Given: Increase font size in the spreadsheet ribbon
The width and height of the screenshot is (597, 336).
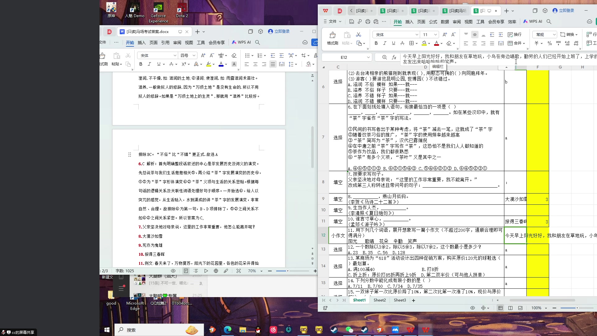Looking at the screenshot, I should point(445,35).
